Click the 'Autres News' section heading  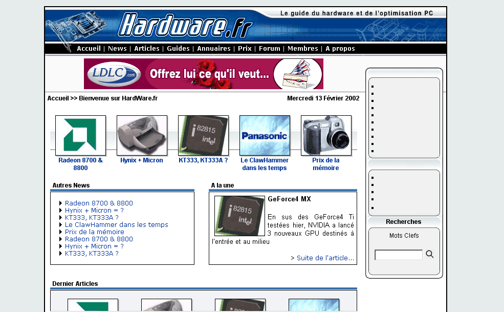[71, 185]
